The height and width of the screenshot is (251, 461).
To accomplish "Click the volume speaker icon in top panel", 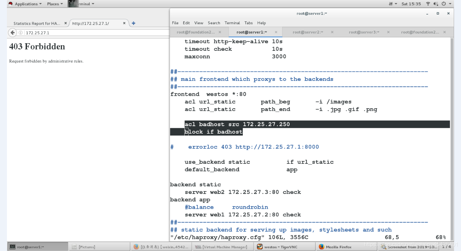I will point(435,4).
